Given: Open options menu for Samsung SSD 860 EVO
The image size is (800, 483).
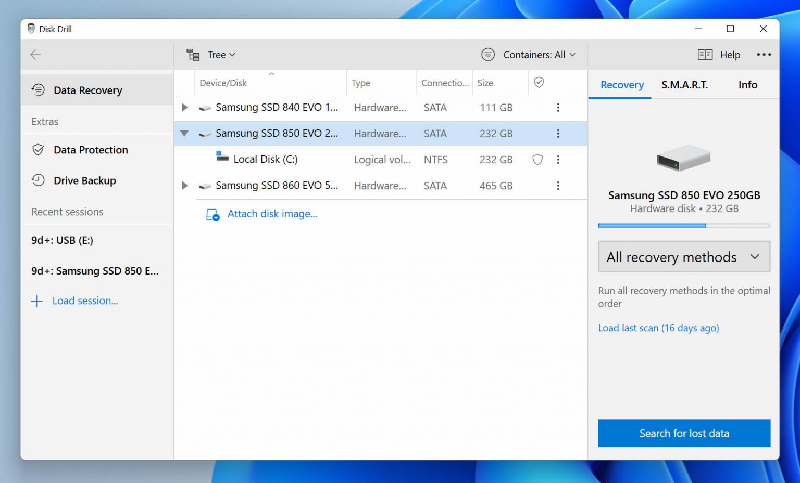Looking at the screenshot, I should tap(558, 186).
